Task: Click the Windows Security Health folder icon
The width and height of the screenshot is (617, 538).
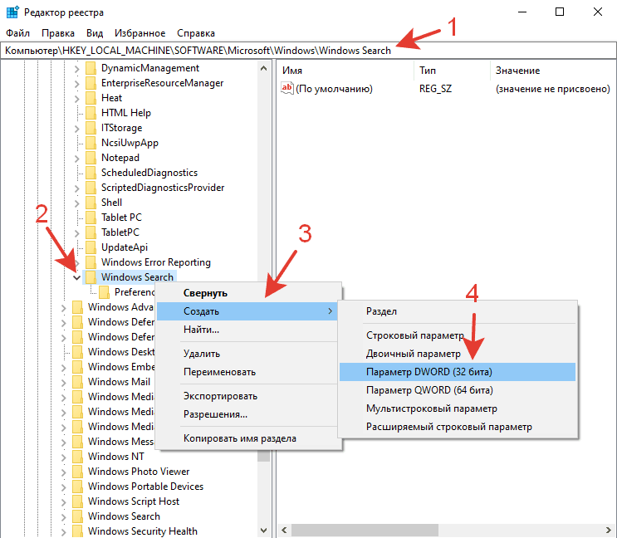Action: [77, 531]
